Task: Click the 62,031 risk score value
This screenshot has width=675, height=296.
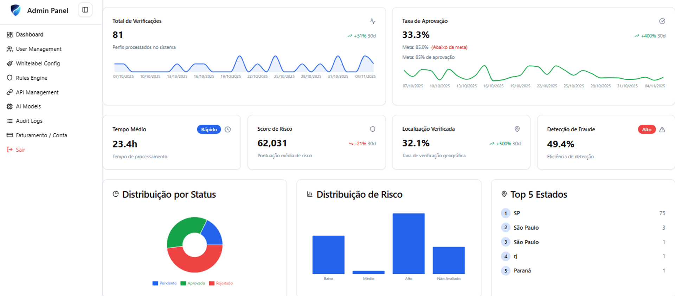Action: [272, 143]
